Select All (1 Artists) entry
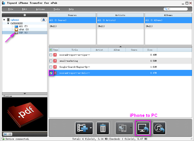Screen dimensions: 194x141 pos(120,20)
